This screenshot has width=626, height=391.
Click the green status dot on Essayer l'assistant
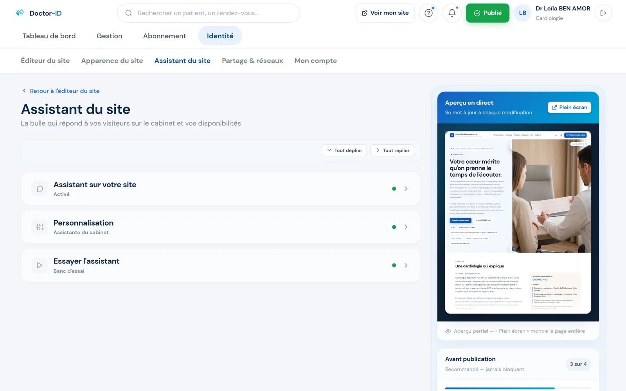click(394, 265)
